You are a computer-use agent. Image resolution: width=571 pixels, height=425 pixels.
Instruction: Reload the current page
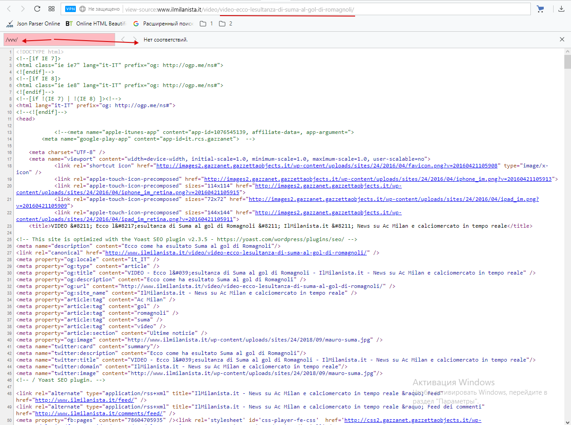(37, 9)
